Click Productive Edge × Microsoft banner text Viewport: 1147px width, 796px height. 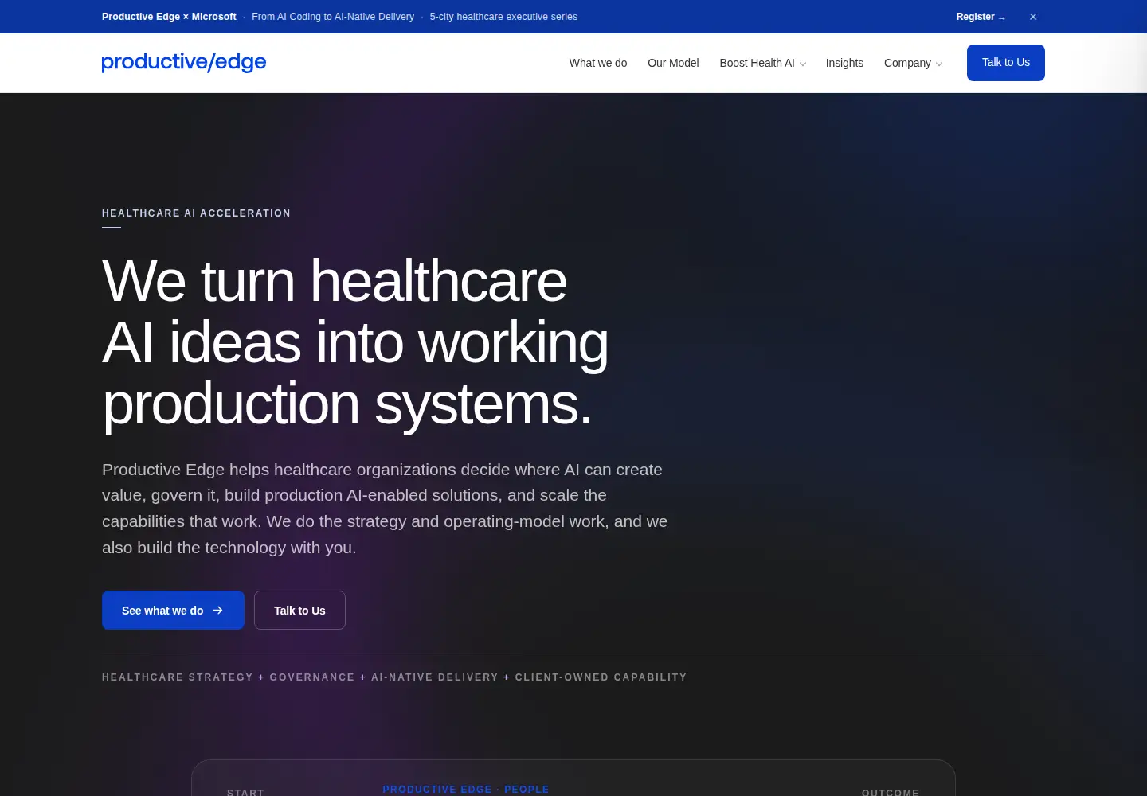pos(169,17)
